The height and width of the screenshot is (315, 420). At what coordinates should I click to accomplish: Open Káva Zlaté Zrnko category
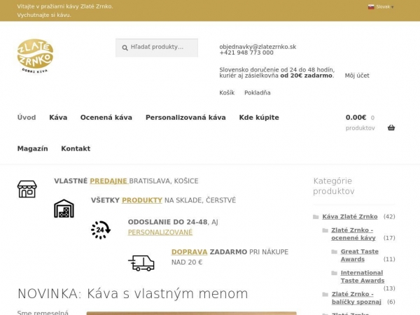point(350,216)
